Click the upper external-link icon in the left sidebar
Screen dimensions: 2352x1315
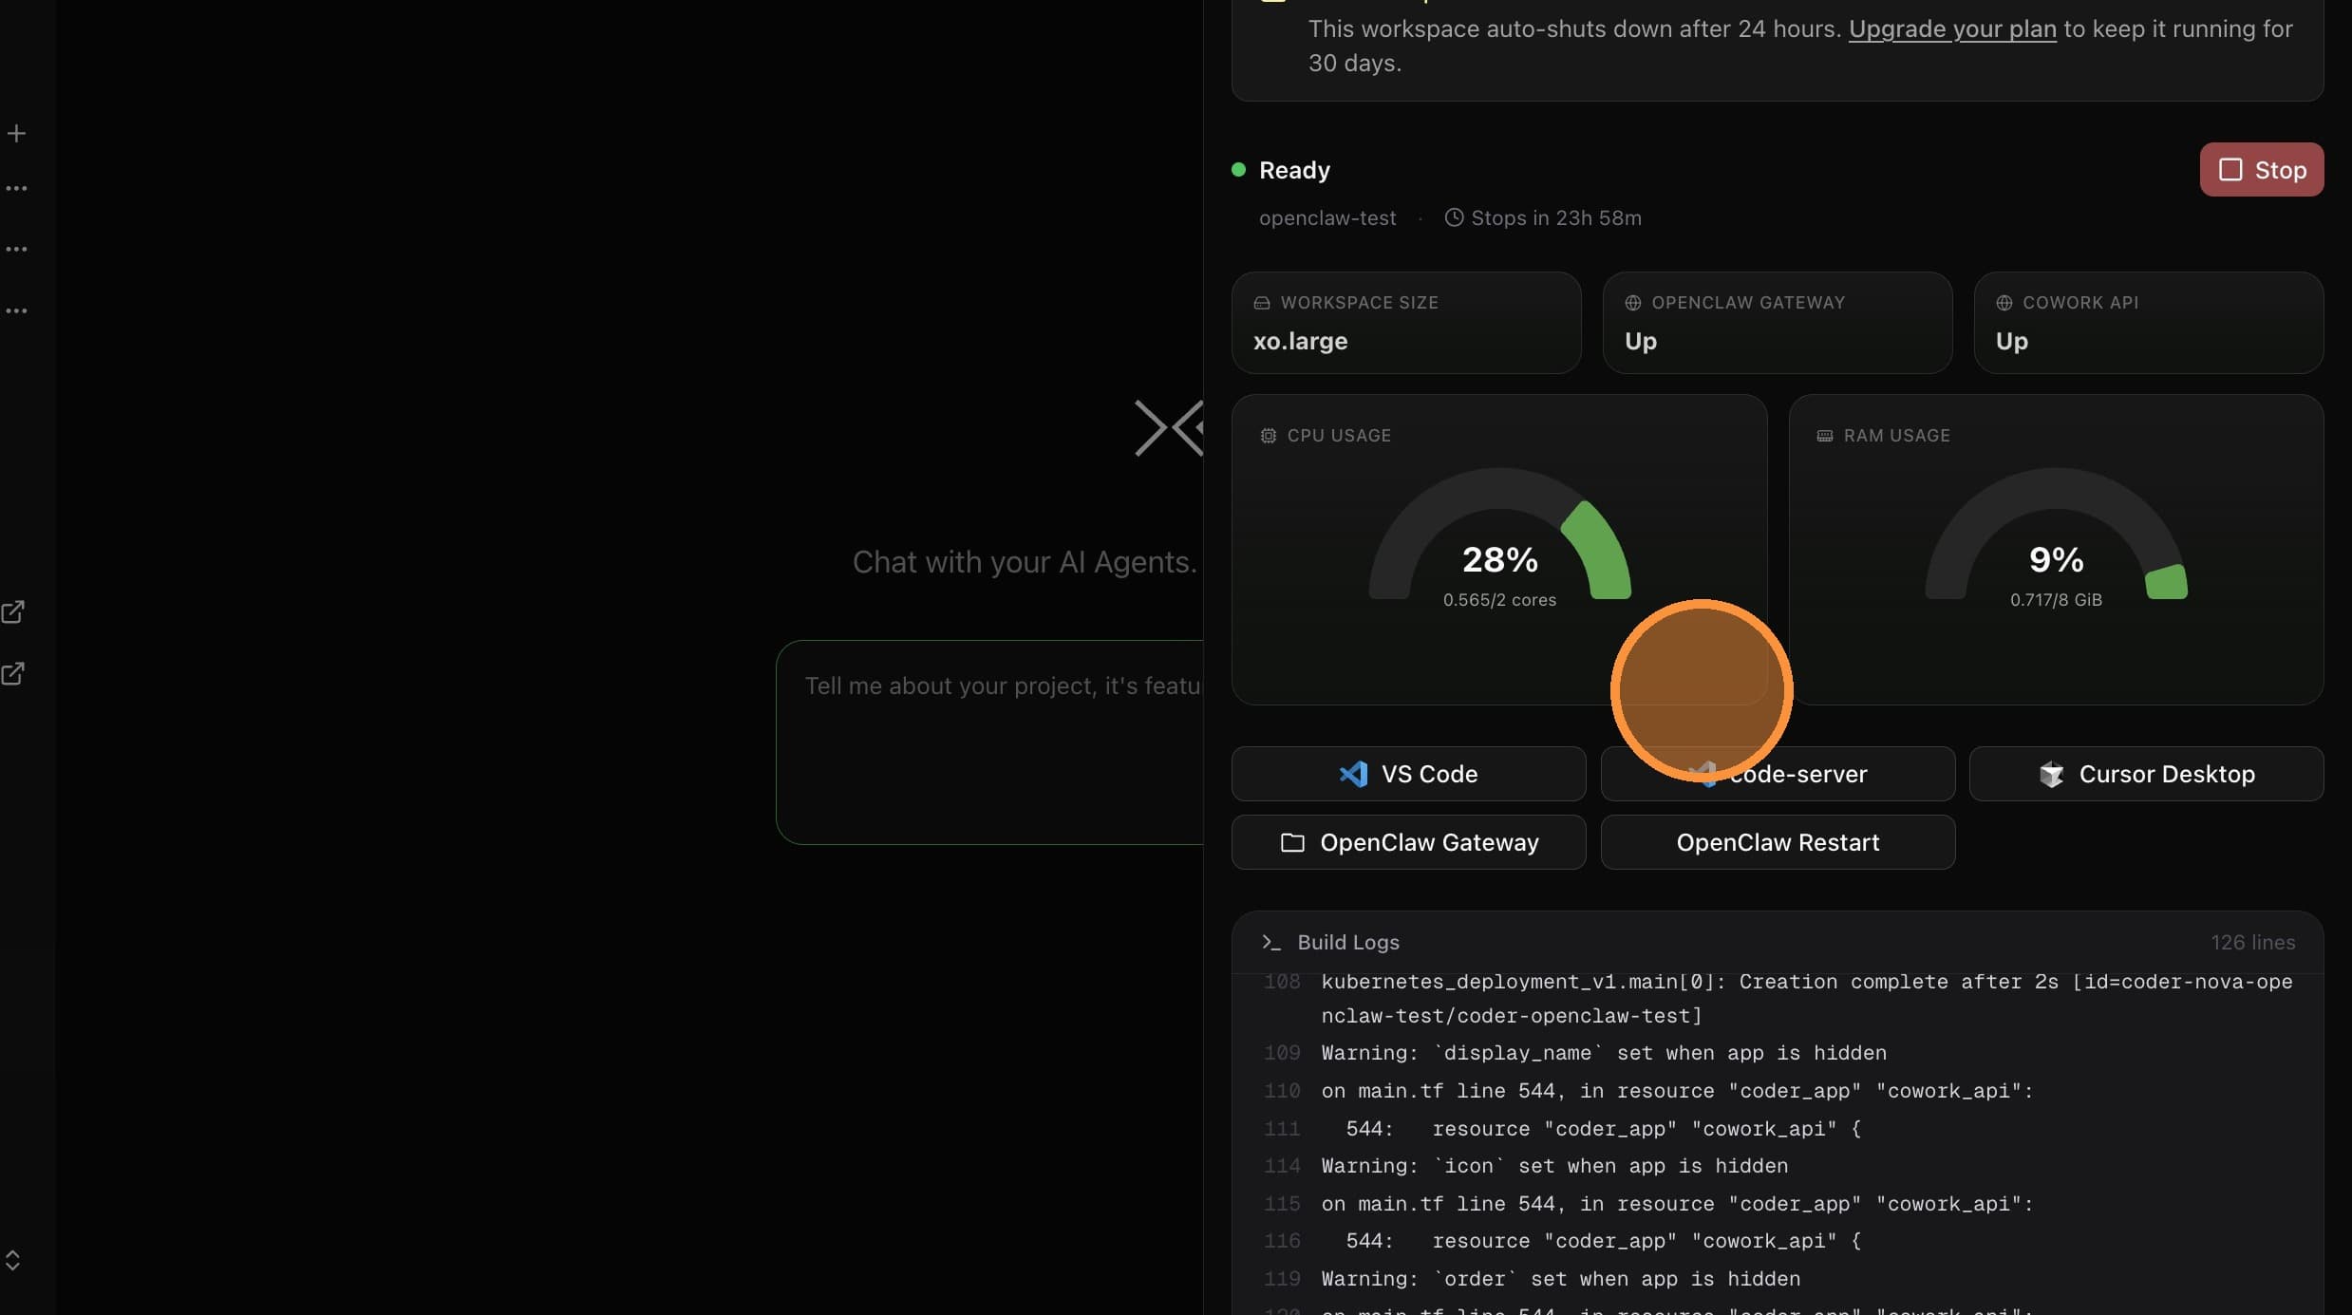[x=13, y=612]
